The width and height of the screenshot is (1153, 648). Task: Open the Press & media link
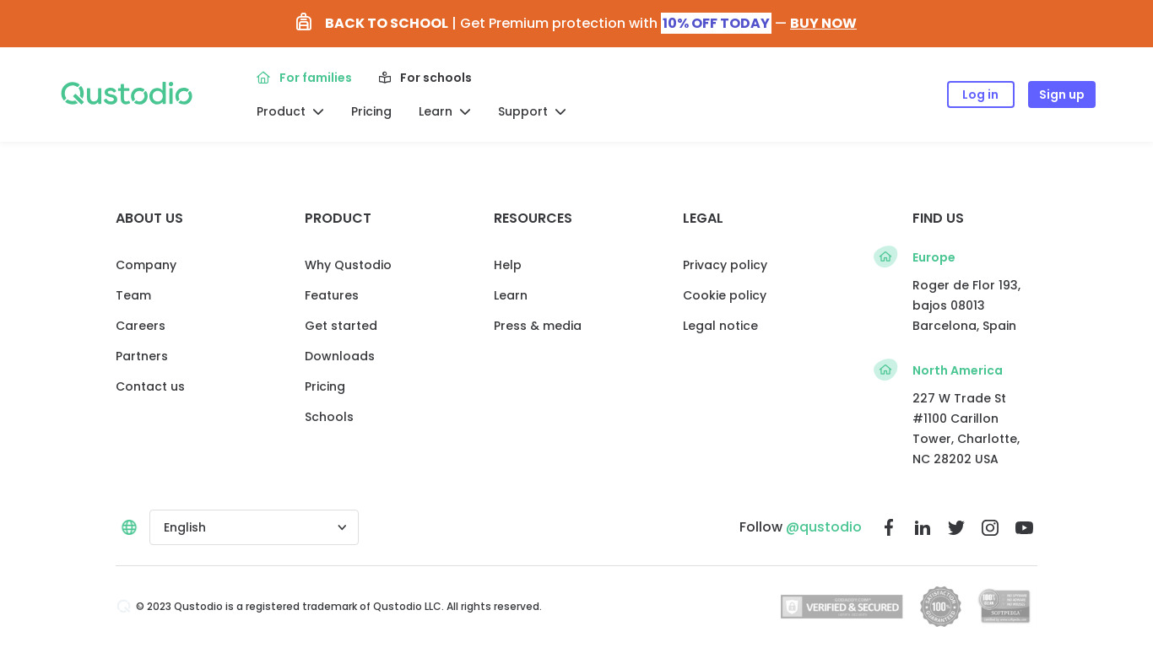click(538, 326)
